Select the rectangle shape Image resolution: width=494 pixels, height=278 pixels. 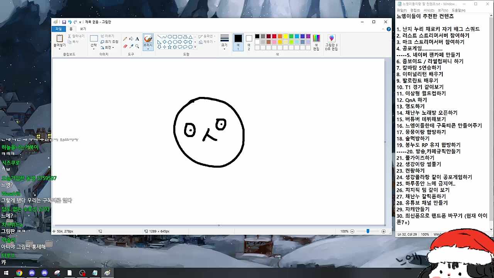175,37
